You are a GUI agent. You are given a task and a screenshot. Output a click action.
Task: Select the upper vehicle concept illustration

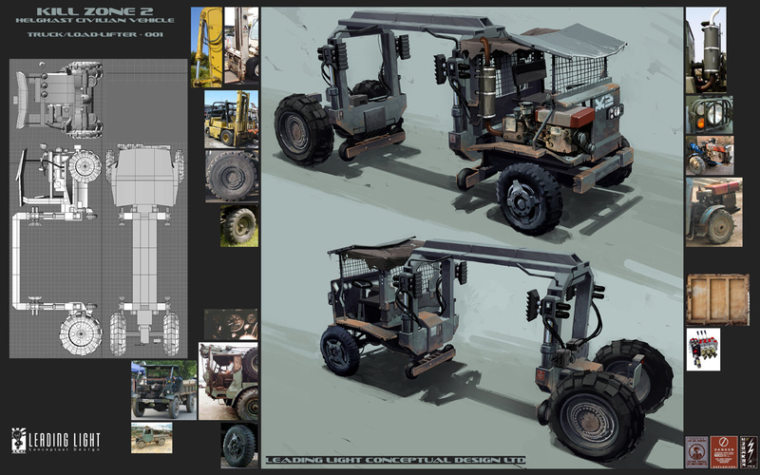453,123
